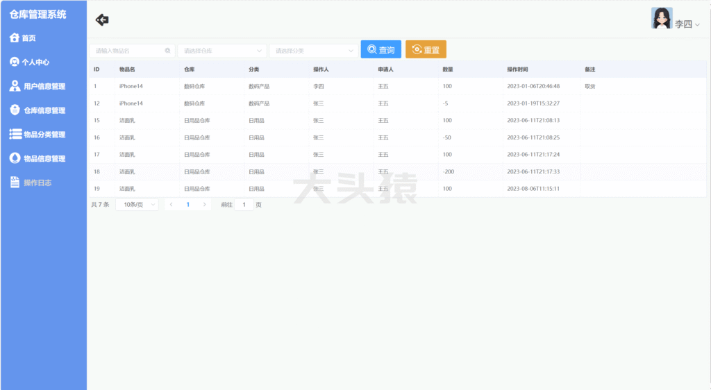This screenshot has height=390, width=711.
Task: Click the 操作时间 column header
Action: click(517, 69)
